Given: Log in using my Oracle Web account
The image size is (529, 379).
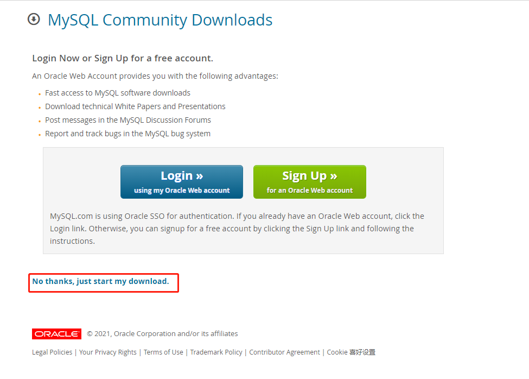Looking at the screenshot, I should tap(182, 182).
